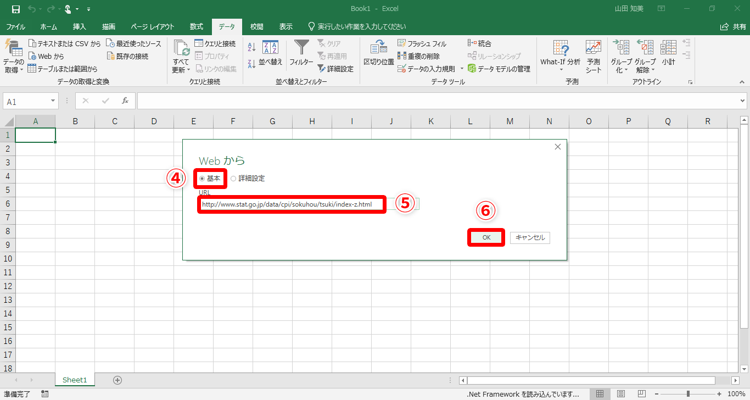Open What-If 分析 dropdown
This screenshot has height=400, width=750.
(x=560, y=57)
